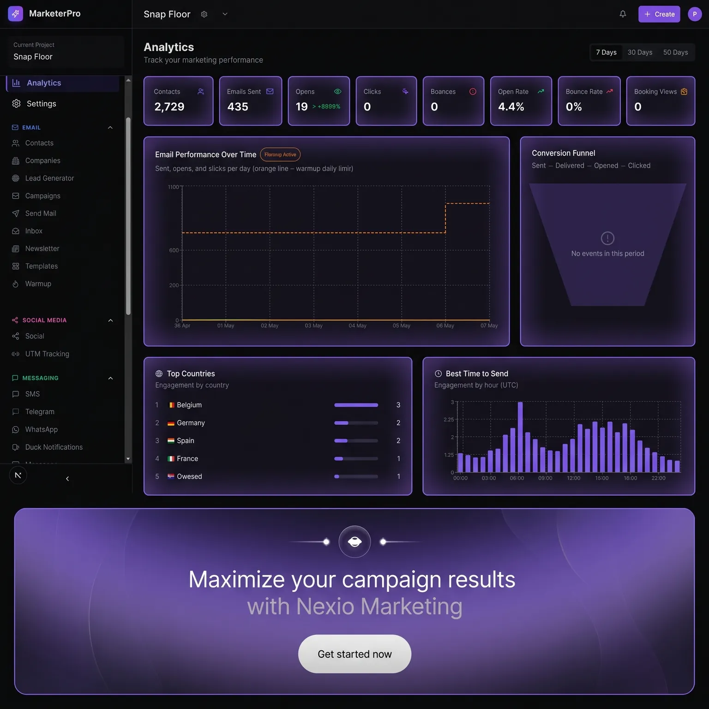The width and height of the screenshot is (709, 709).
Task: Collapse the sidebar with left chevron
Action: pyautogui.click(x=67, y=479)
